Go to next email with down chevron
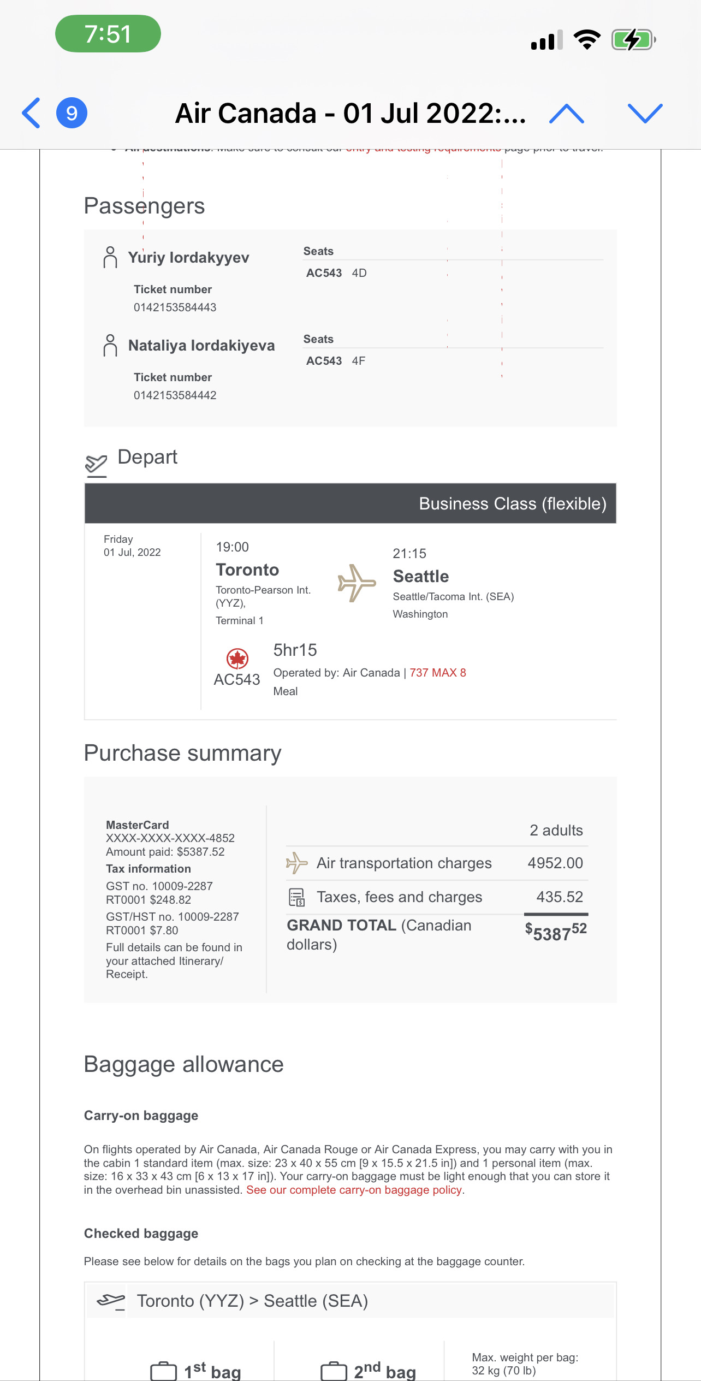The height and width of the screenshot is (1381, 701). pyautogui.click(x=645, y=113)
